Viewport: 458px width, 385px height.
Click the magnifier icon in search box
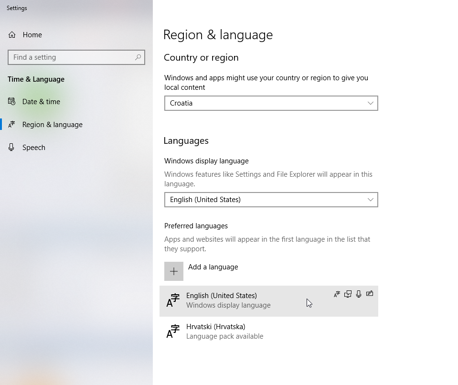(138, 57)
